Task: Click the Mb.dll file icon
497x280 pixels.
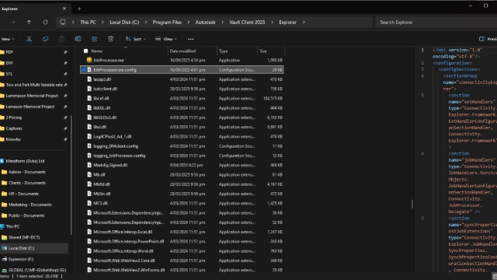Action: 89,174
